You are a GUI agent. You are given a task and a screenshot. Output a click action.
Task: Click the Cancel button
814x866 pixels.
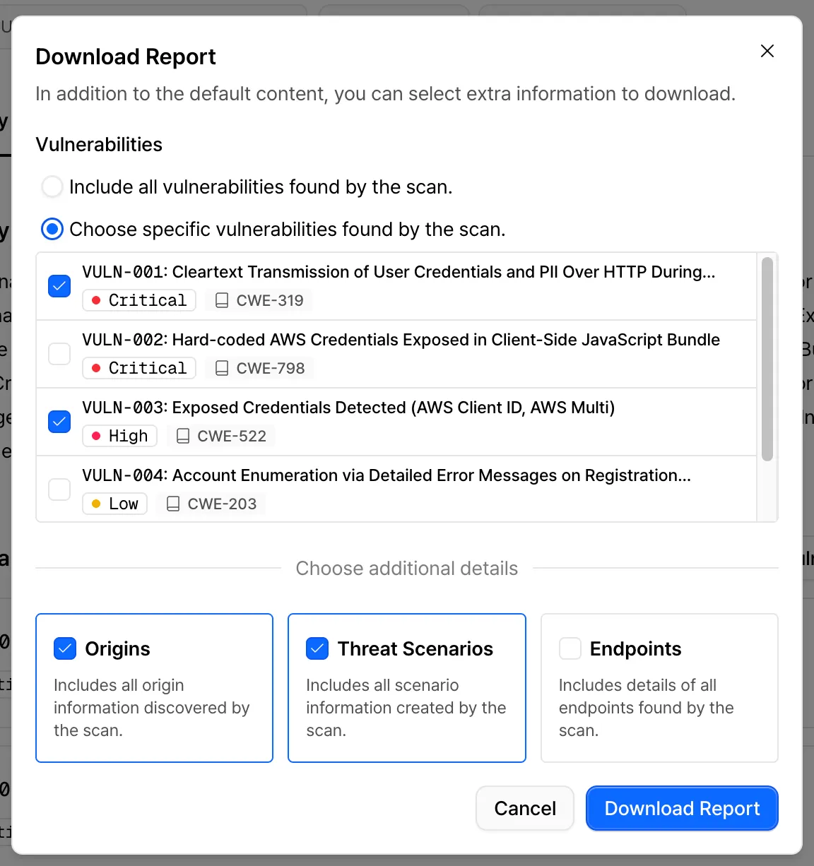(524, 808)
